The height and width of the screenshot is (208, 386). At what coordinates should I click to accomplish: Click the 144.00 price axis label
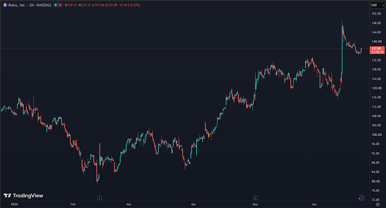(x=377, y=32)
